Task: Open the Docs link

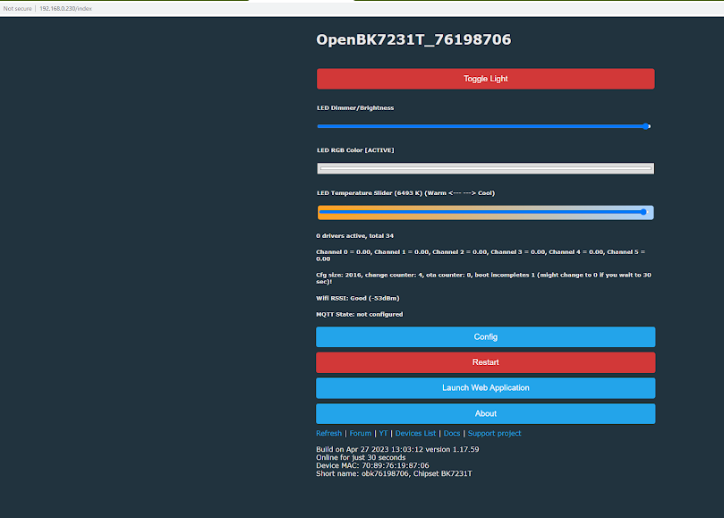Action: (x=452, y=433)
